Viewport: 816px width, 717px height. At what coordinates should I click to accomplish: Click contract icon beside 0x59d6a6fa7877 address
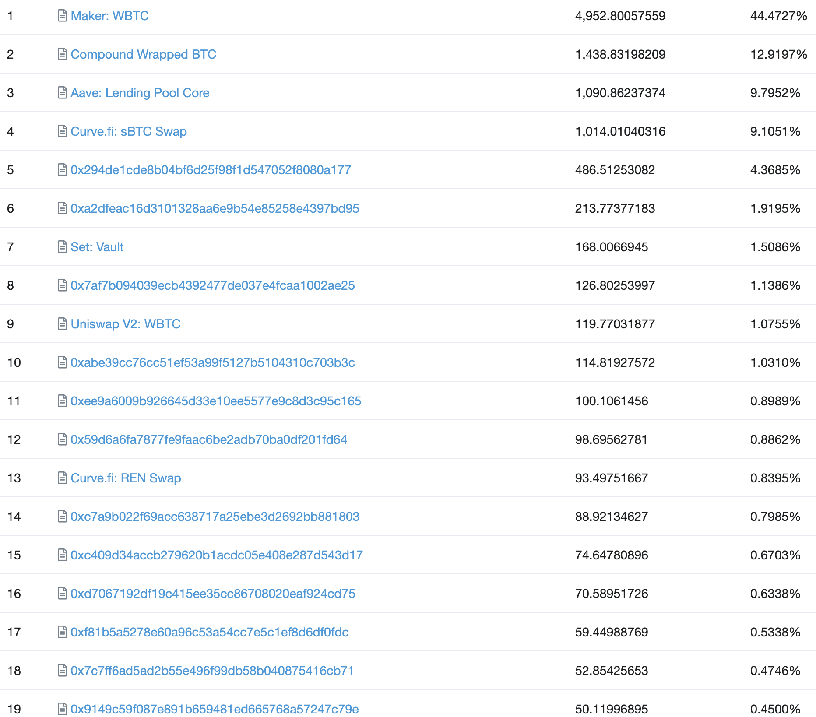pyautogui.click(x=63, y=439)
